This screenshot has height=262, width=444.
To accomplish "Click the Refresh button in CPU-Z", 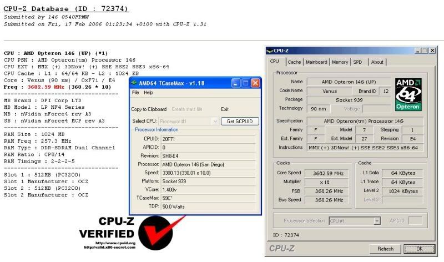I will (x=385, y=249).
